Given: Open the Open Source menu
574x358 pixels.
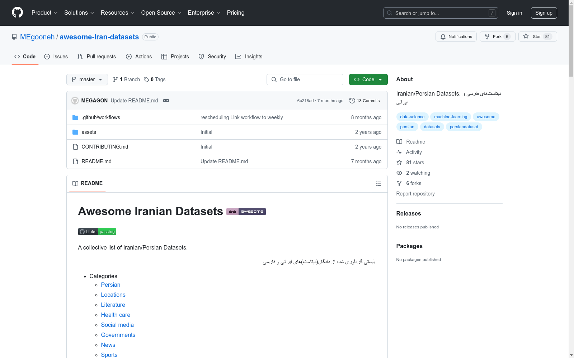Looking at the screenshot, I should click(161, 13).
